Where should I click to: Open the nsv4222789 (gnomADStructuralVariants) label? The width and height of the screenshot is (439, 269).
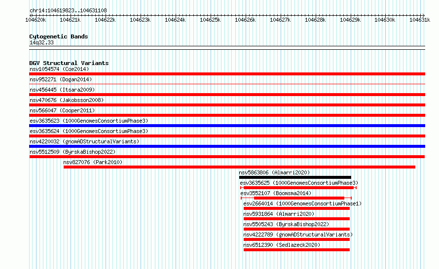point(298,235)
